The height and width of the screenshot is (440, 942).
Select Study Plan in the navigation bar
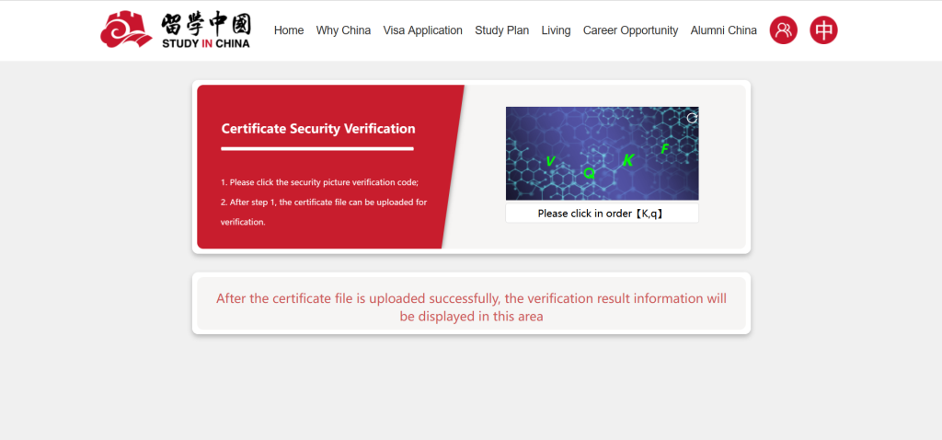(x=501, y=30)
